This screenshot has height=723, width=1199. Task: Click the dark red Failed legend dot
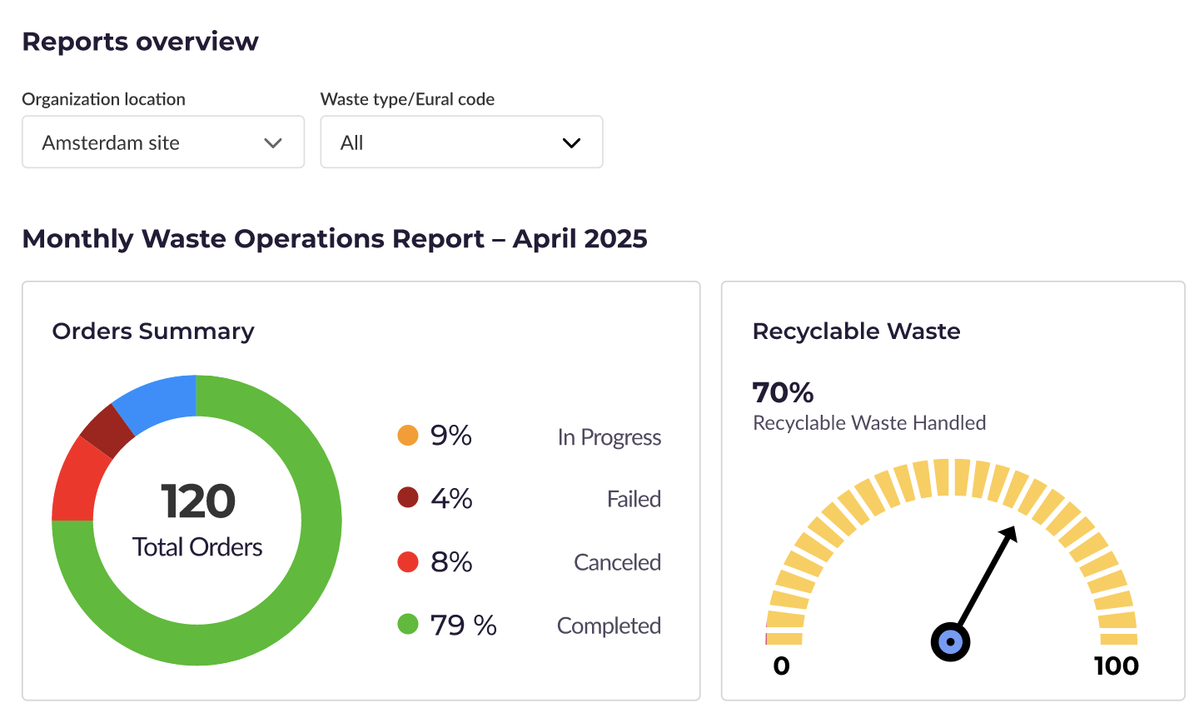(x=407, y=498)
